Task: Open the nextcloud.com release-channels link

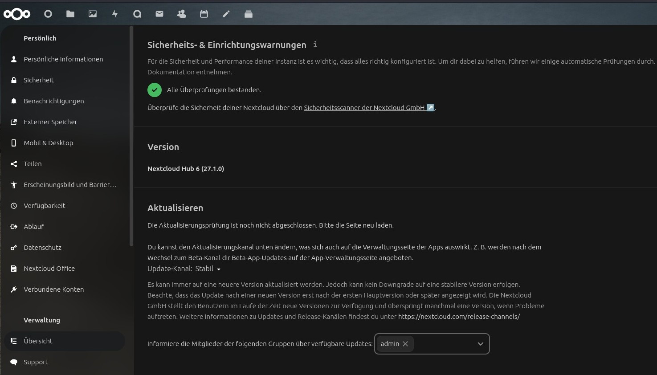Action: pos(459,317)
